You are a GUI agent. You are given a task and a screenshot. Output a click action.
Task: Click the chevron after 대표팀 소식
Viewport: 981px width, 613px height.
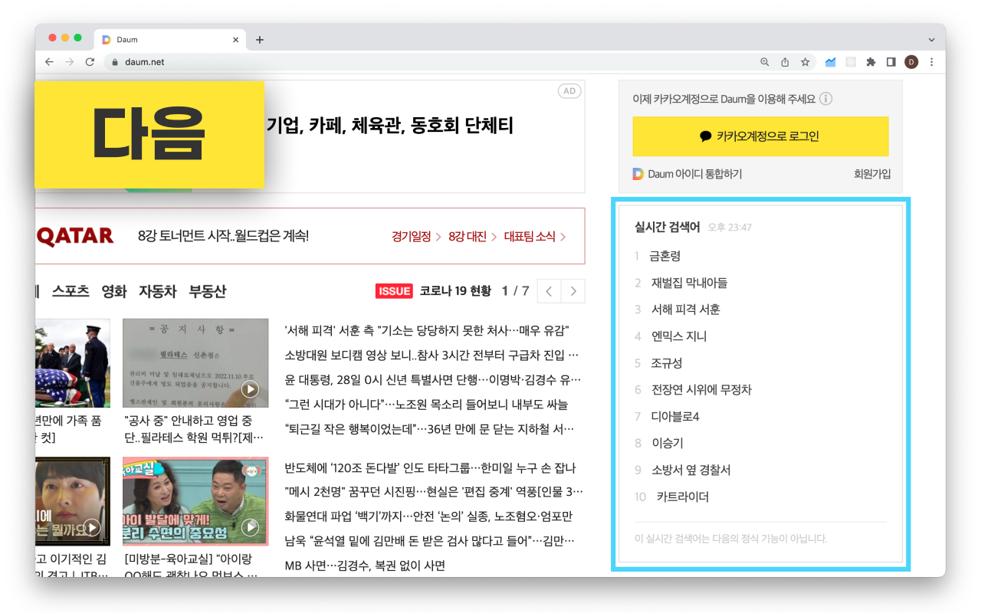563,237
